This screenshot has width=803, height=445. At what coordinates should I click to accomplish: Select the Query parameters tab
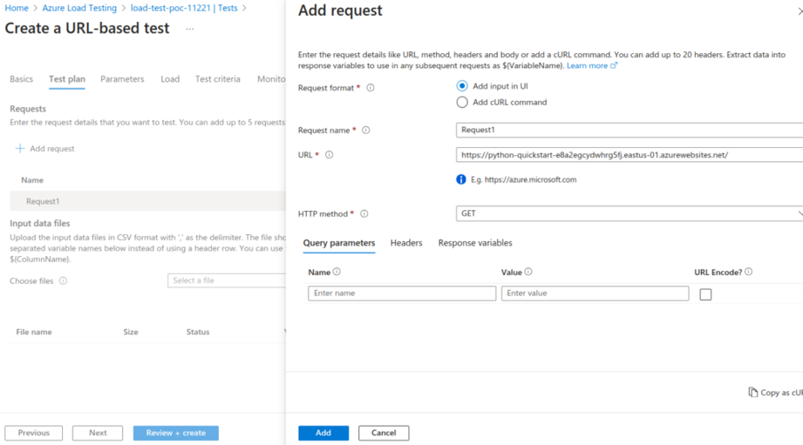[339, 243]
